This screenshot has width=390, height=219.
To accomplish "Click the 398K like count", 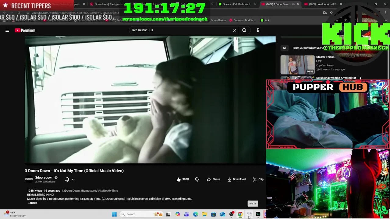I will (186, 179).
